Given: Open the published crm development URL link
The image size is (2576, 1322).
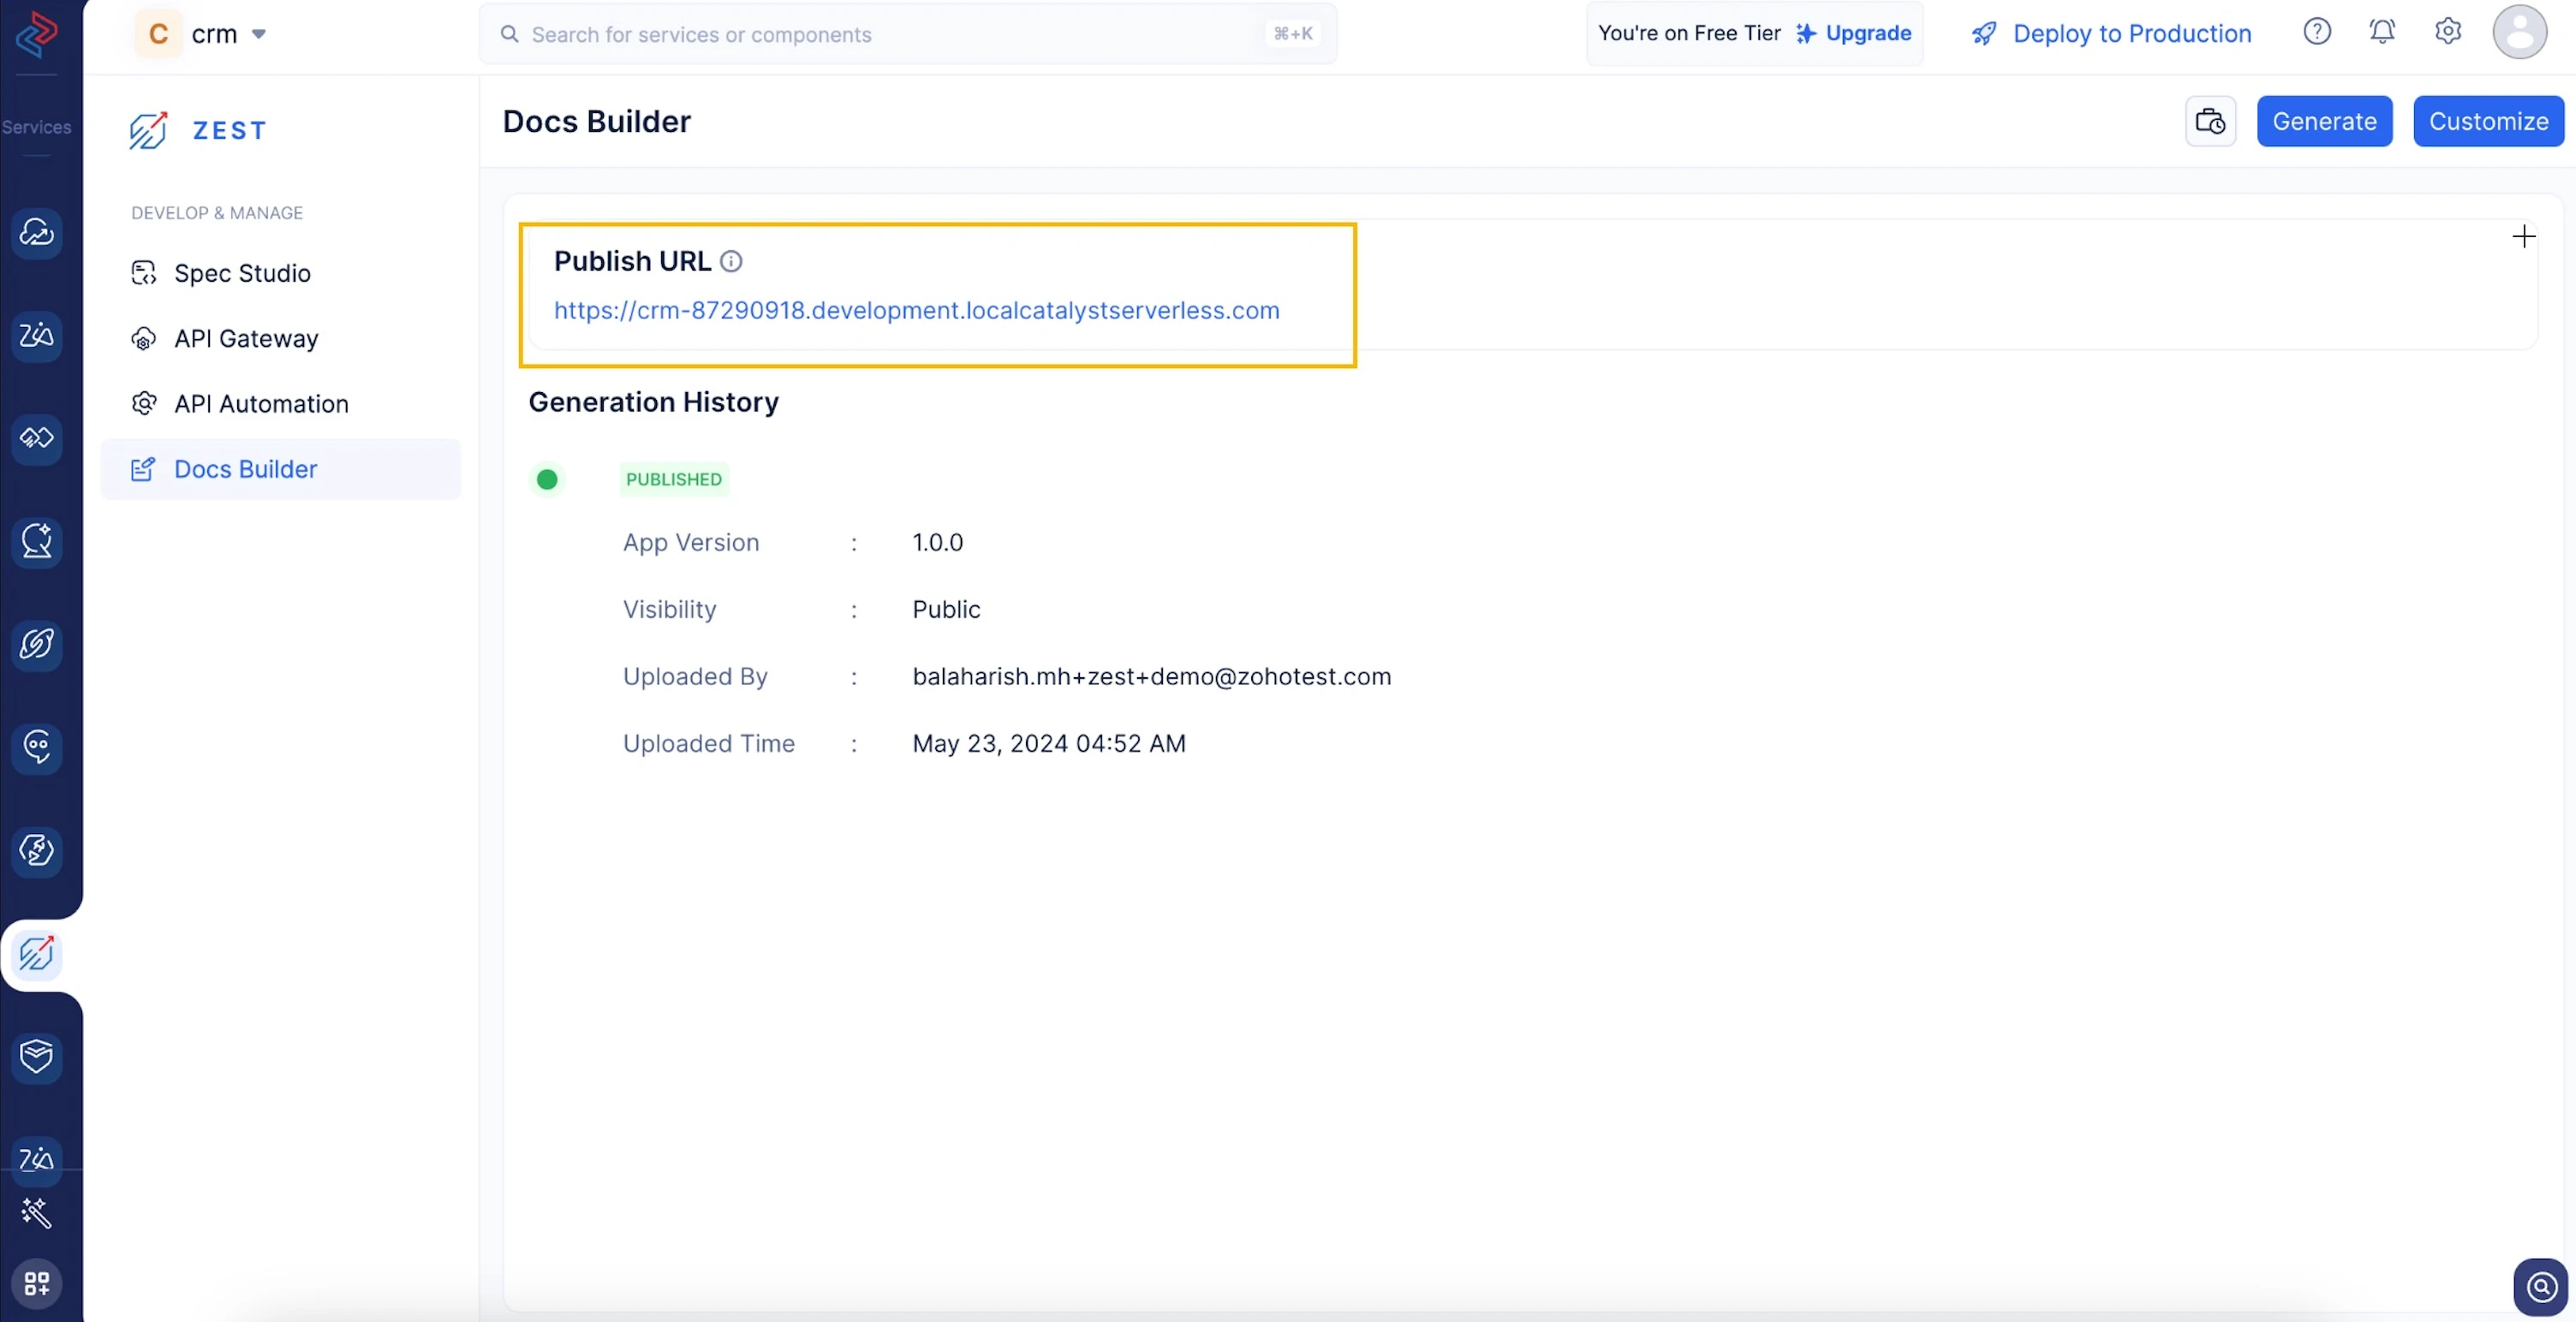Looking at the screenshot, I should tap(917, 311).
